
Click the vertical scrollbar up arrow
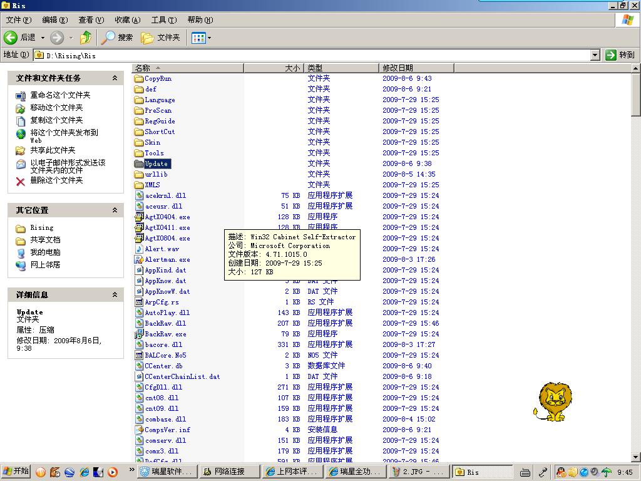coord(636,68)
